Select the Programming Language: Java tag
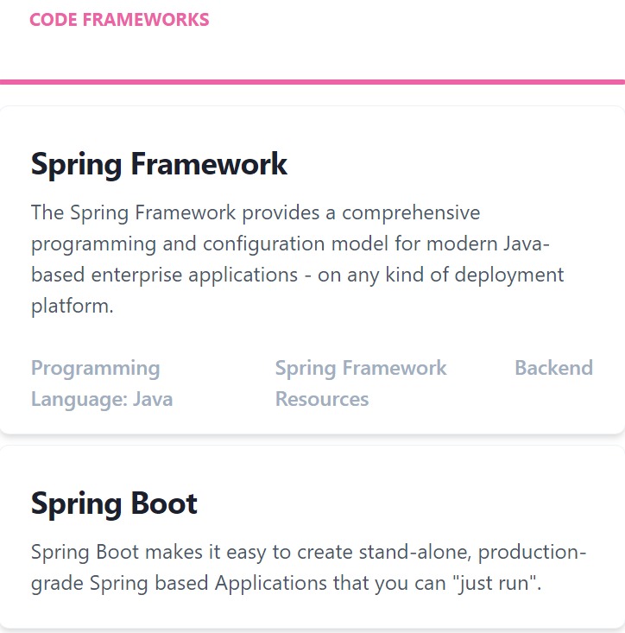The width and height of the screenshot is (625, 633). pos(102,383)
